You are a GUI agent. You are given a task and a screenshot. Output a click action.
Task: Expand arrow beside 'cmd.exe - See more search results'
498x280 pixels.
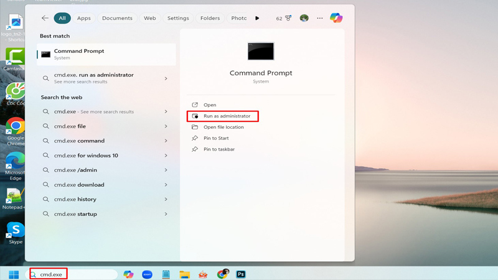pos(166,111)
